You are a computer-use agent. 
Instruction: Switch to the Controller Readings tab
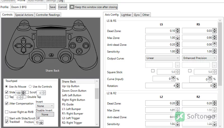48,15
